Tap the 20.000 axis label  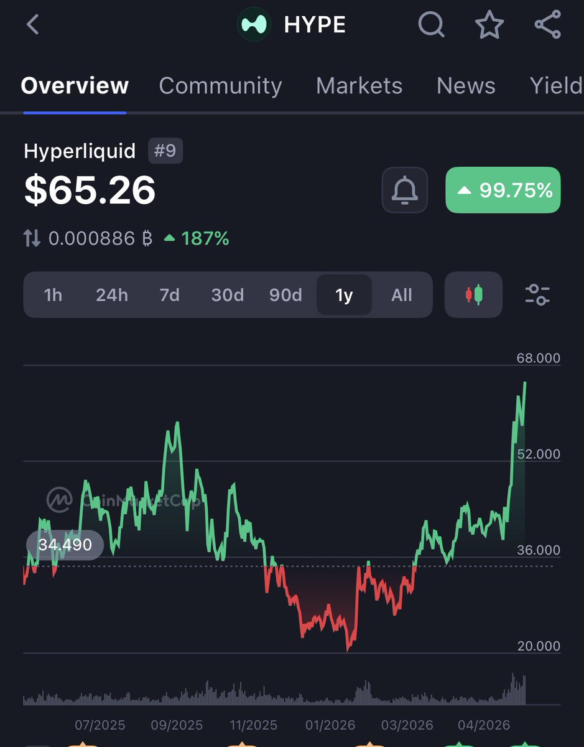coord(538,646)
